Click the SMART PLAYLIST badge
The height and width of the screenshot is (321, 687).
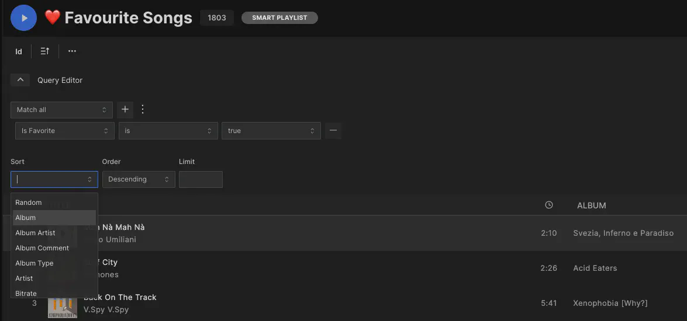tap(279, 18)
